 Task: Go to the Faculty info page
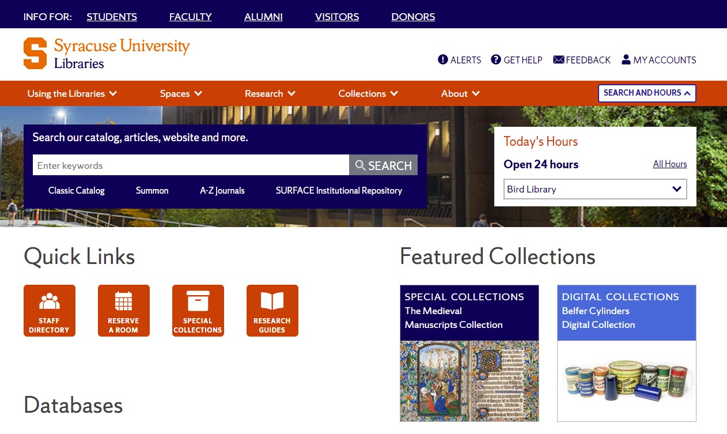coord(191,17)
